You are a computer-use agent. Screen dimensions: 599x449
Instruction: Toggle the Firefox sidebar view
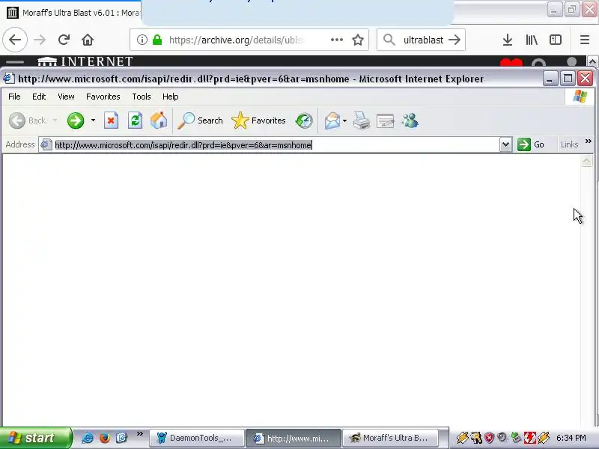click(x=556, y=40)
